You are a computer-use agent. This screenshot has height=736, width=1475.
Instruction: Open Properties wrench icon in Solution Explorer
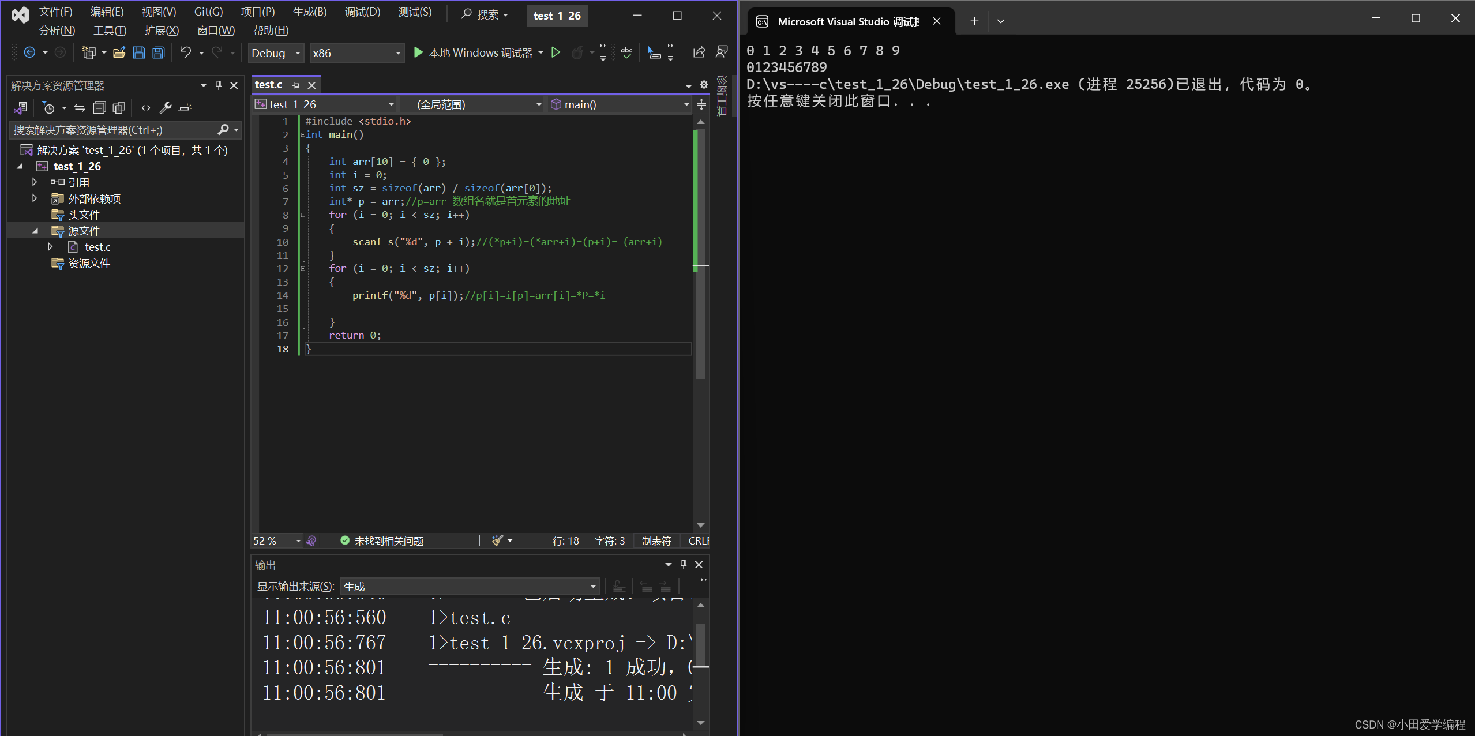coord(166,108)
